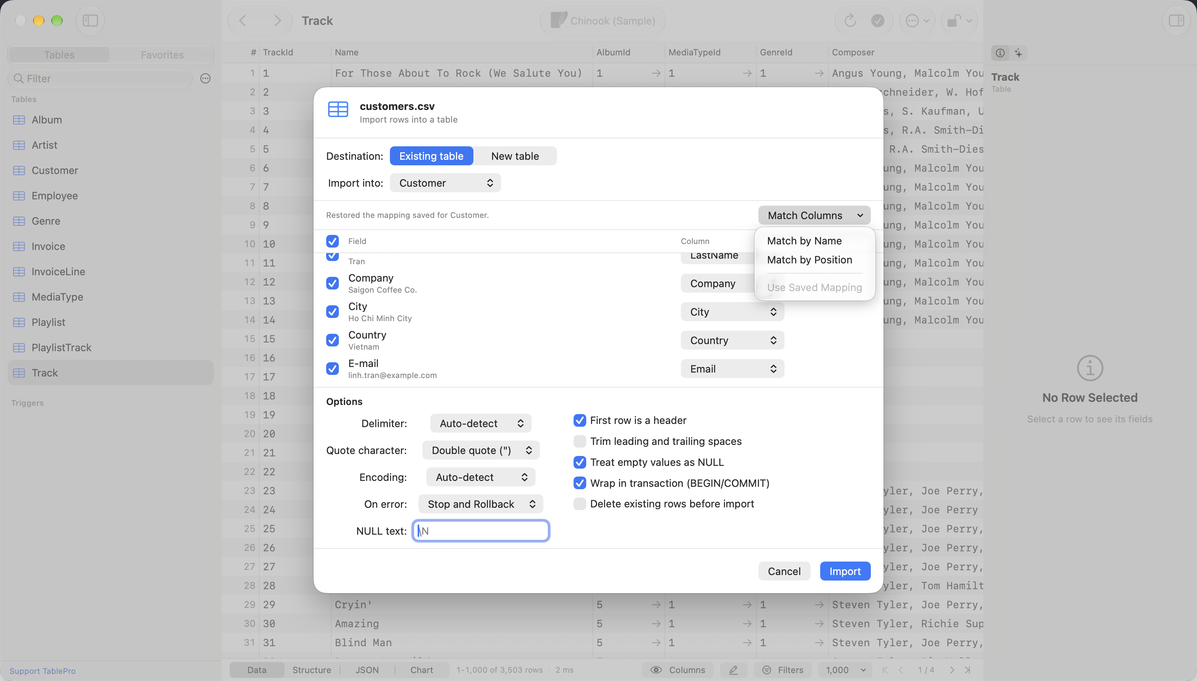Choose Match by Name menu item
This screenshot has width=1197, height=681.
(x=804, y=241)
